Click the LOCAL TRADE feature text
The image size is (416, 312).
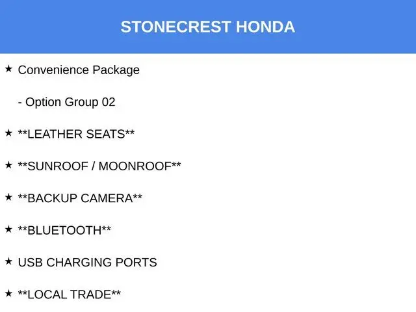[x=70, y=295]
